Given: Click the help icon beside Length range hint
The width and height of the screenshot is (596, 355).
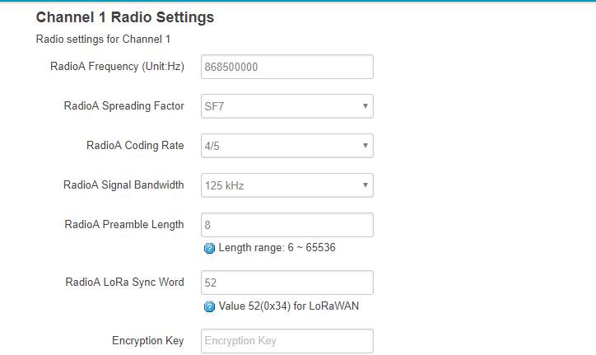Looking at the screenshot, I should point(209,249).
